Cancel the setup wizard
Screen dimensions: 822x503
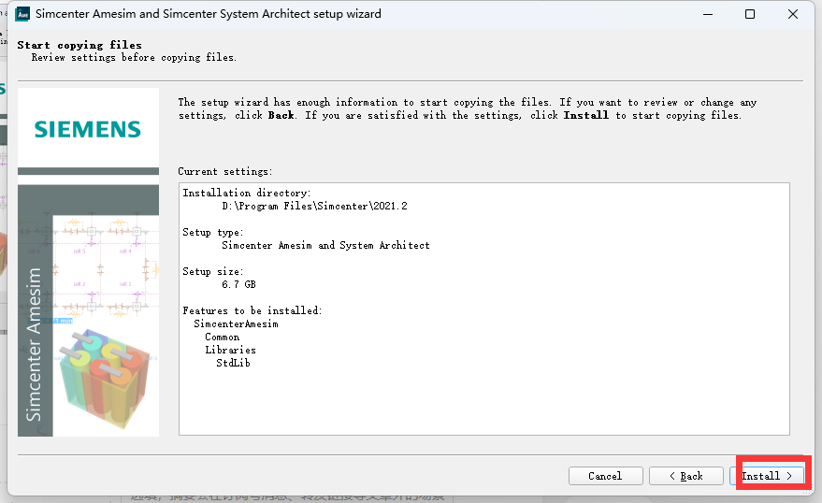(605, 476)
